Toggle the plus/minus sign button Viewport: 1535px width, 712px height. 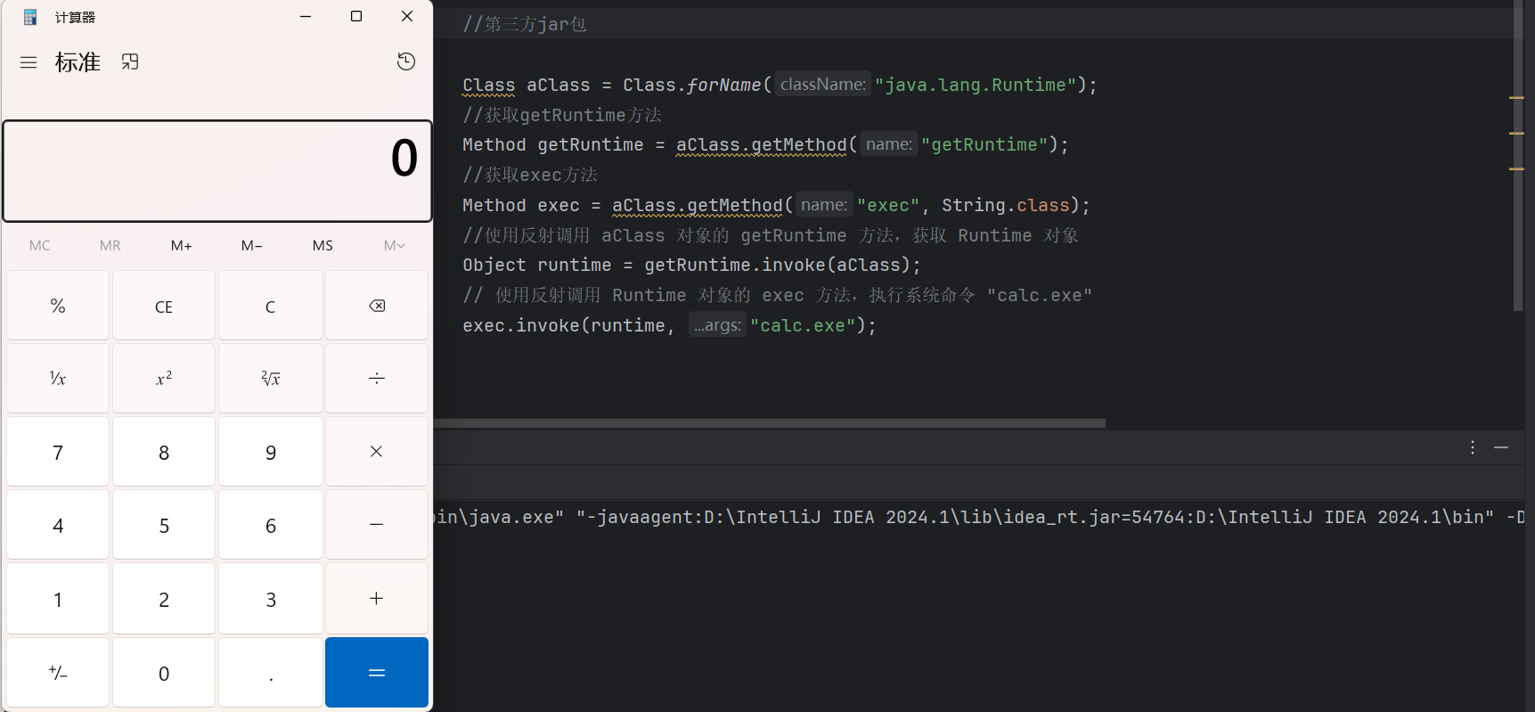point(58,673)
